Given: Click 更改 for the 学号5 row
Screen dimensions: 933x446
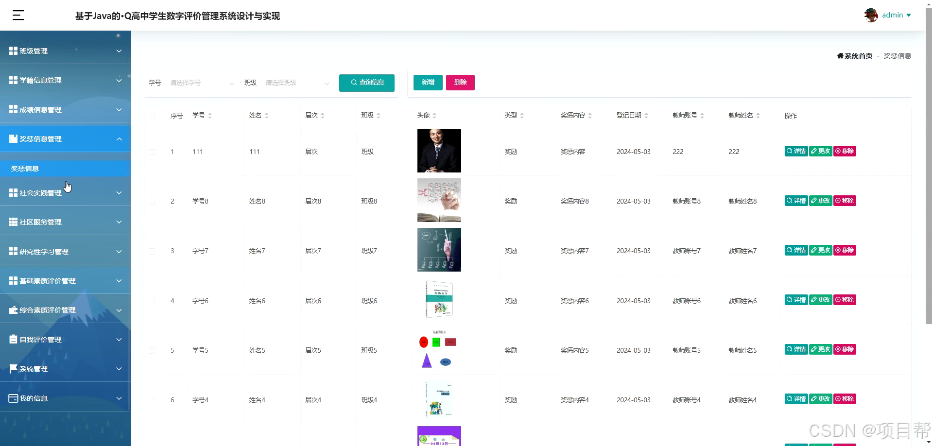Looking at the screenshot, I should pos(820,349).
